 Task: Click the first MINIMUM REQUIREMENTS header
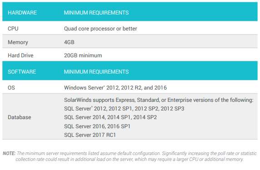pos(96,13)
